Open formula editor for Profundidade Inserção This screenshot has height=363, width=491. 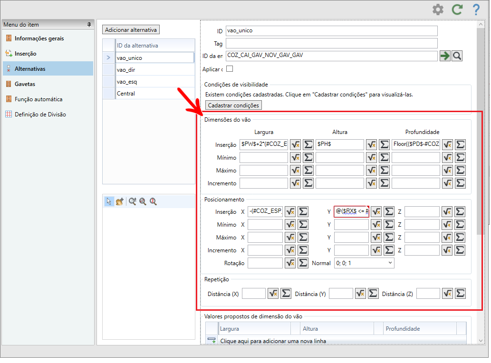447,144
